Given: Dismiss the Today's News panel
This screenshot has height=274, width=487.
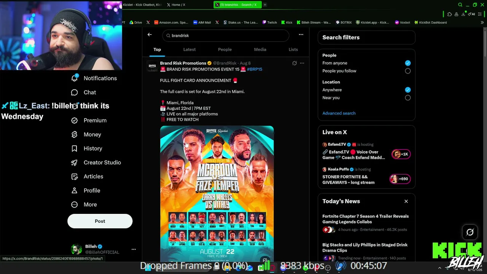Looking at the screenshot, I should click(x=406, y=201).
